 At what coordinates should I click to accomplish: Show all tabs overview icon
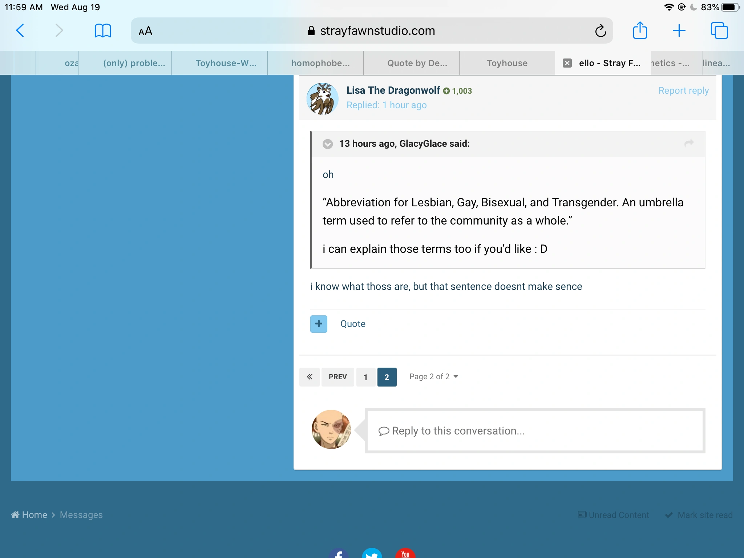(x=719, y=31)
